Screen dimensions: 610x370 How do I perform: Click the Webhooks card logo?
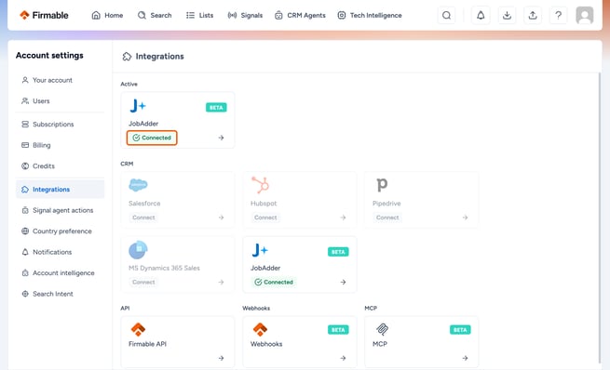pos(260,330)
